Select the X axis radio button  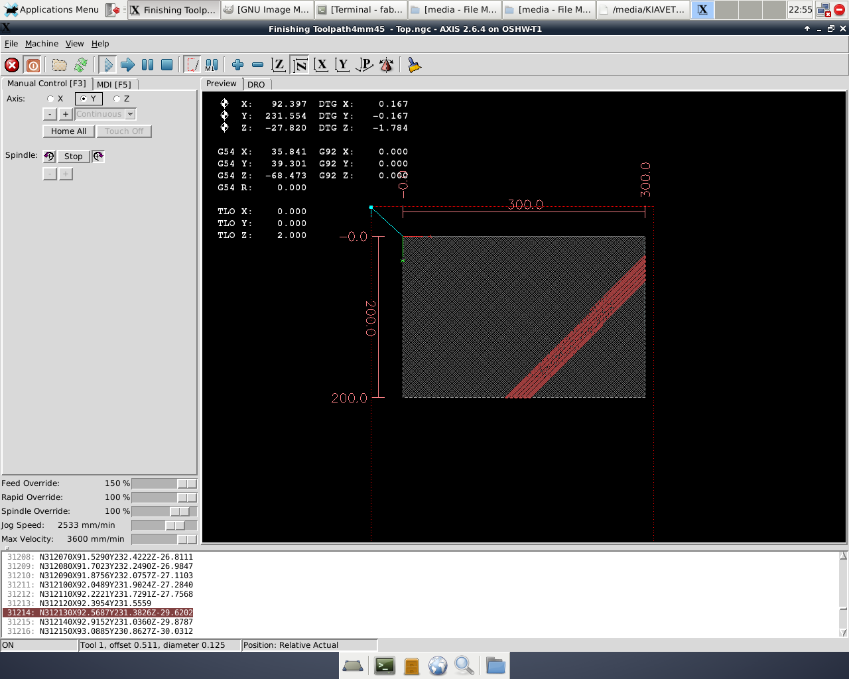coord(50,98)
